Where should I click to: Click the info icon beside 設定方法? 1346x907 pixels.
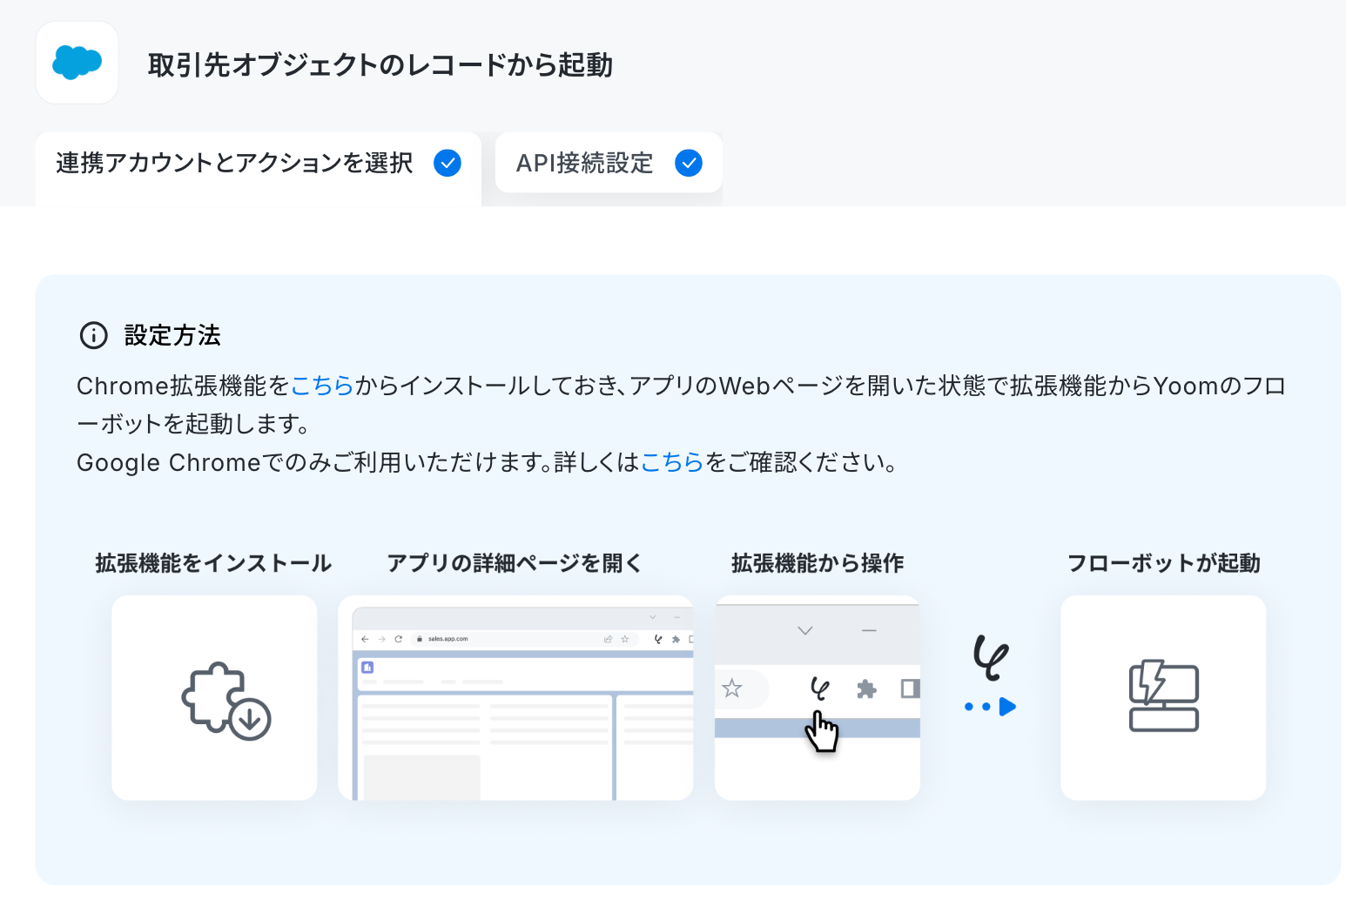(94, 335)
